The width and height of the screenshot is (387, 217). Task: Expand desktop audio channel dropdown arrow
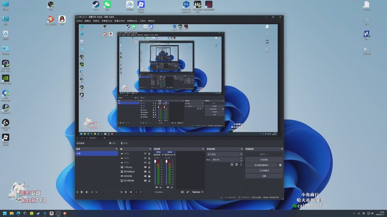click(163, 155)
